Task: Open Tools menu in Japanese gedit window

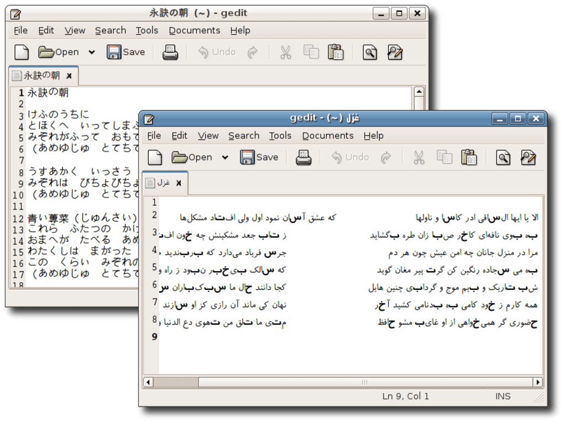Action: pyautogui.click(x=147, y=30)
